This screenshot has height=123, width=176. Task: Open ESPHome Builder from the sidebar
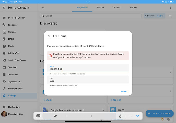point(16,18)
